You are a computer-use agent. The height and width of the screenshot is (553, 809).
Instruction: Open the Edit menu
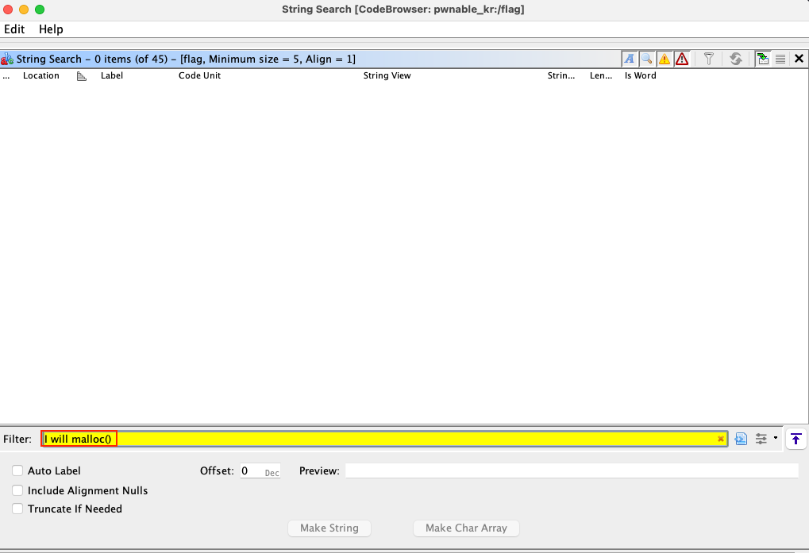pyautogui.click(x=14, y=29)
